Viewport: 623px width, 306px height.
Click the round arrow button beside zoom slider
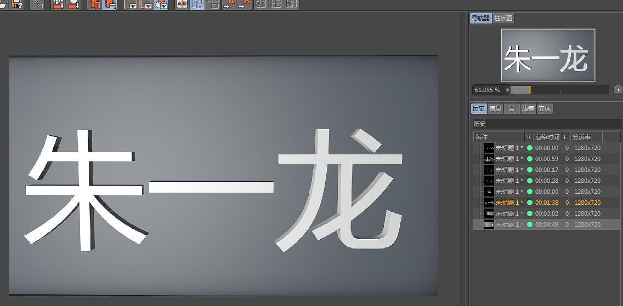[618, 90]
